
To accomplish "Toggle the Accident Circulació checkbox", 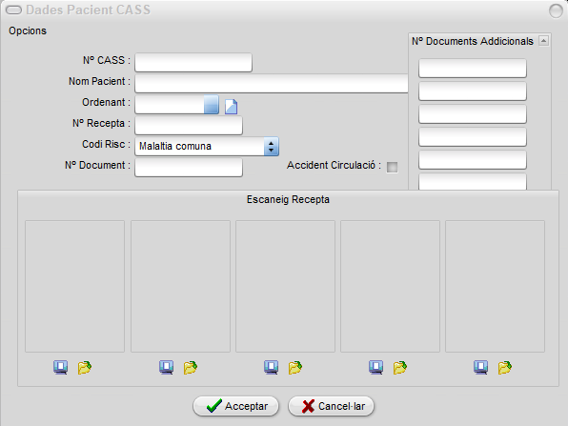I will tap(392, 167).
